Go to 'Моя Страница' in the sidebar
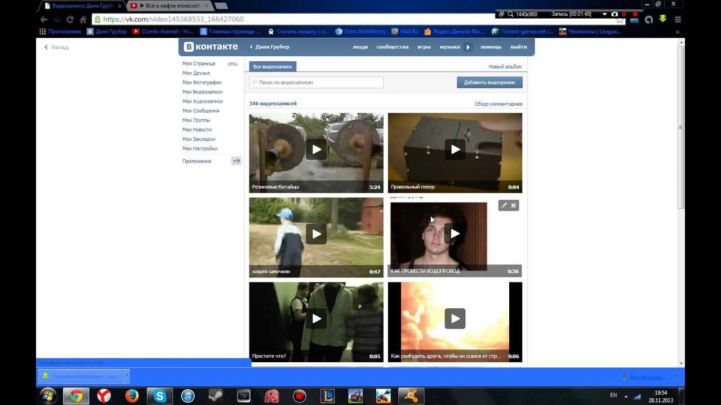The height and width of the screenshot is (405, 721). [199, 64]
